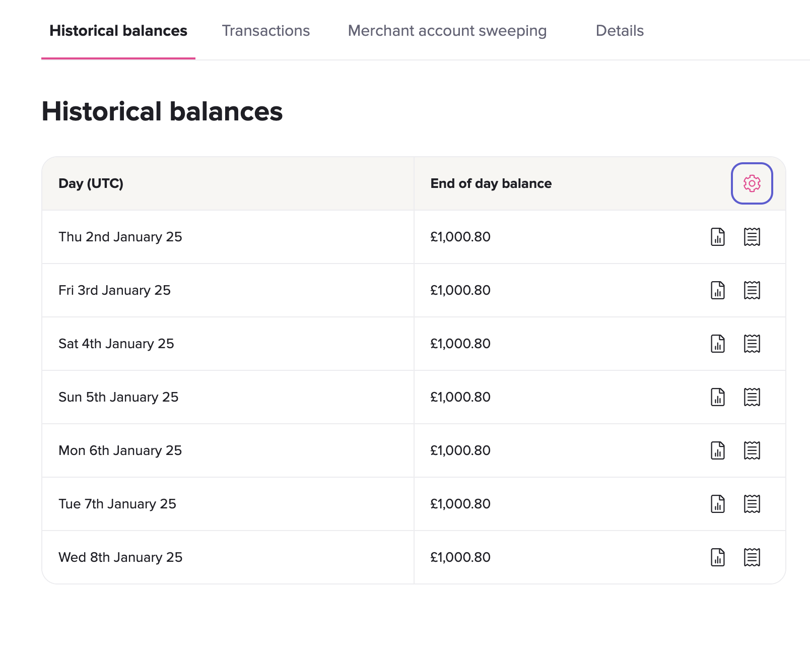The width and height of the screenshot is (810, 652).
Task: Switch to the Transactions tab
Action: [265, 31]
